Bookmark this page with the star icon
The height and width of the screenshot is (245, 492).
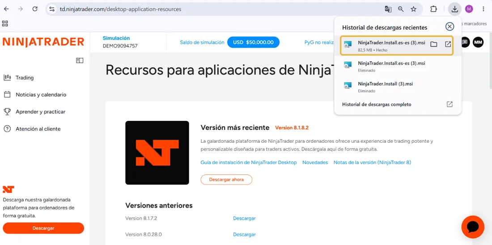(x=414, y=9)
